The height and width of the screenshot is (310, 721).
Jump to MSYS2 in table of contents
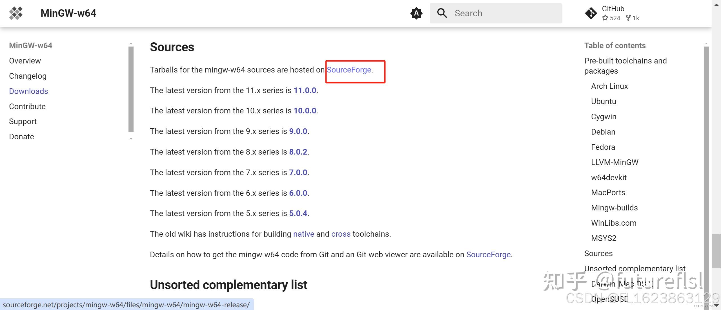coord(604,238)
